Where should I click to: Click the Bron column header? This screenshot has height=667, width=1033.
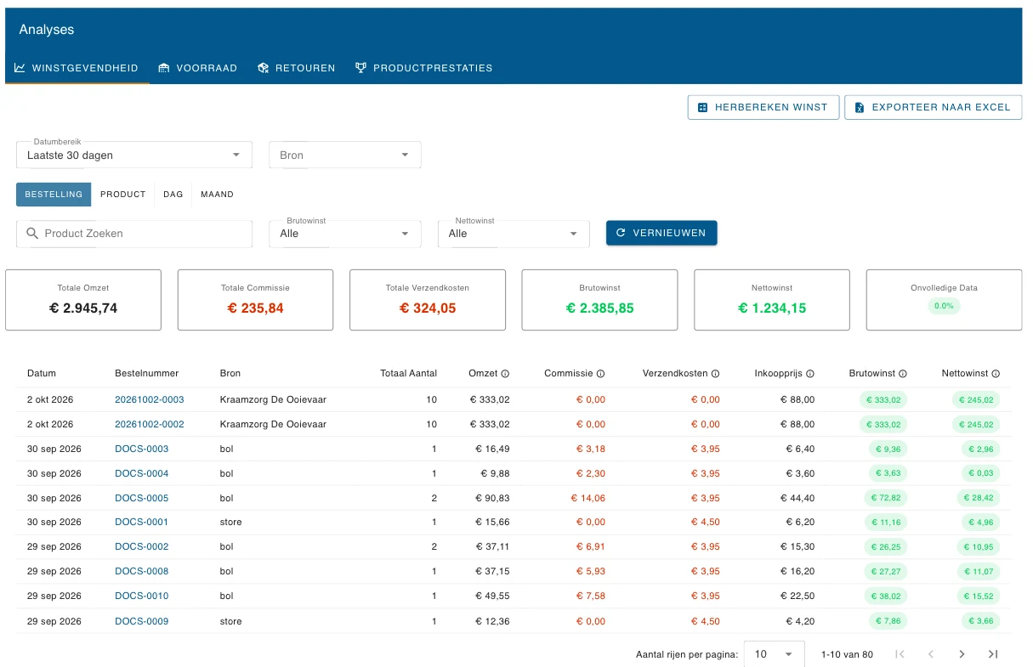pyautogui.click(x=230, y=373)
